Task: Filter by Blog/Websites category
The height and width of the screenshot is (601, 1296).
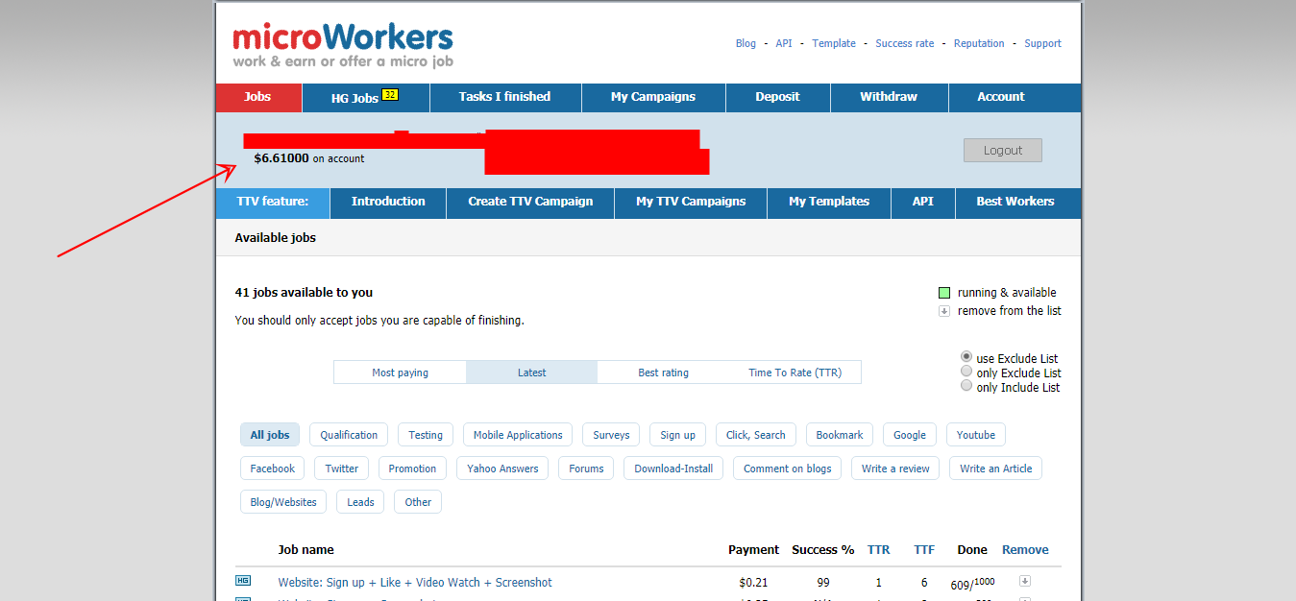Action: tap(283, 502)
